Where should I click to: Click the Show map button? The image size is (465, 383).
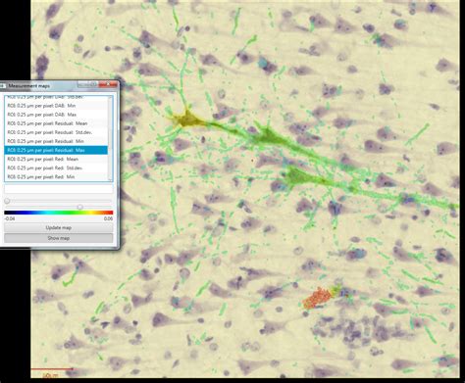click(59, 238)
